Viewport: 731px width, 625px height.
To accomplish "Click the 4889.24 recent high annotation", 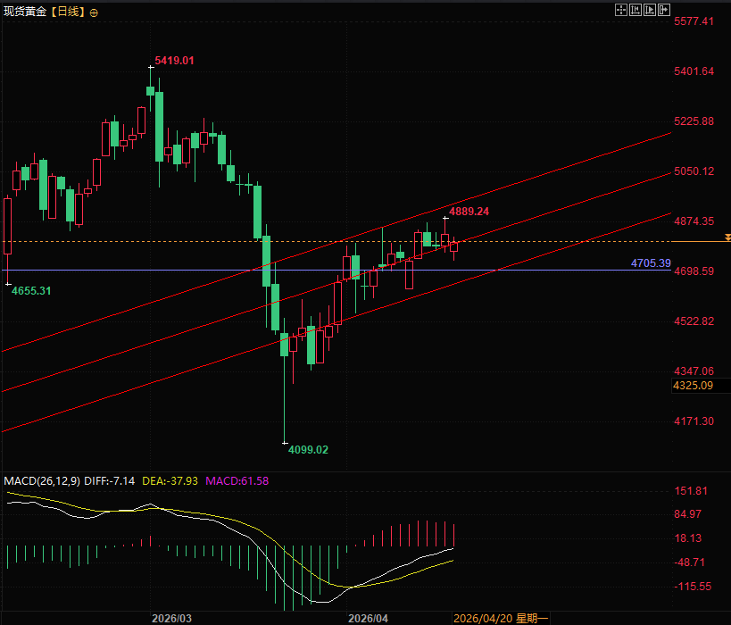I will (x=469, y=212).
